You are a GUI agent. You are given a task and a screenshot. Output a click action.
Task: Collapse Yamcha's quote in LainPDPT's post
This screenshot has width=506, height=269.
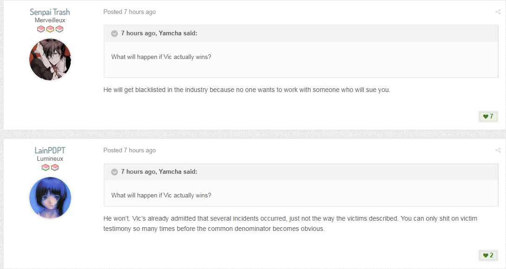(x=114, y=172)
